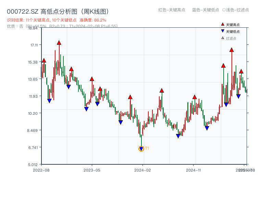Select the blue low marker near 9.3 in late 2023
Image resolution: width=274 pixels, height=205 pixels.
pyautogui.click(x=121, y=122)
